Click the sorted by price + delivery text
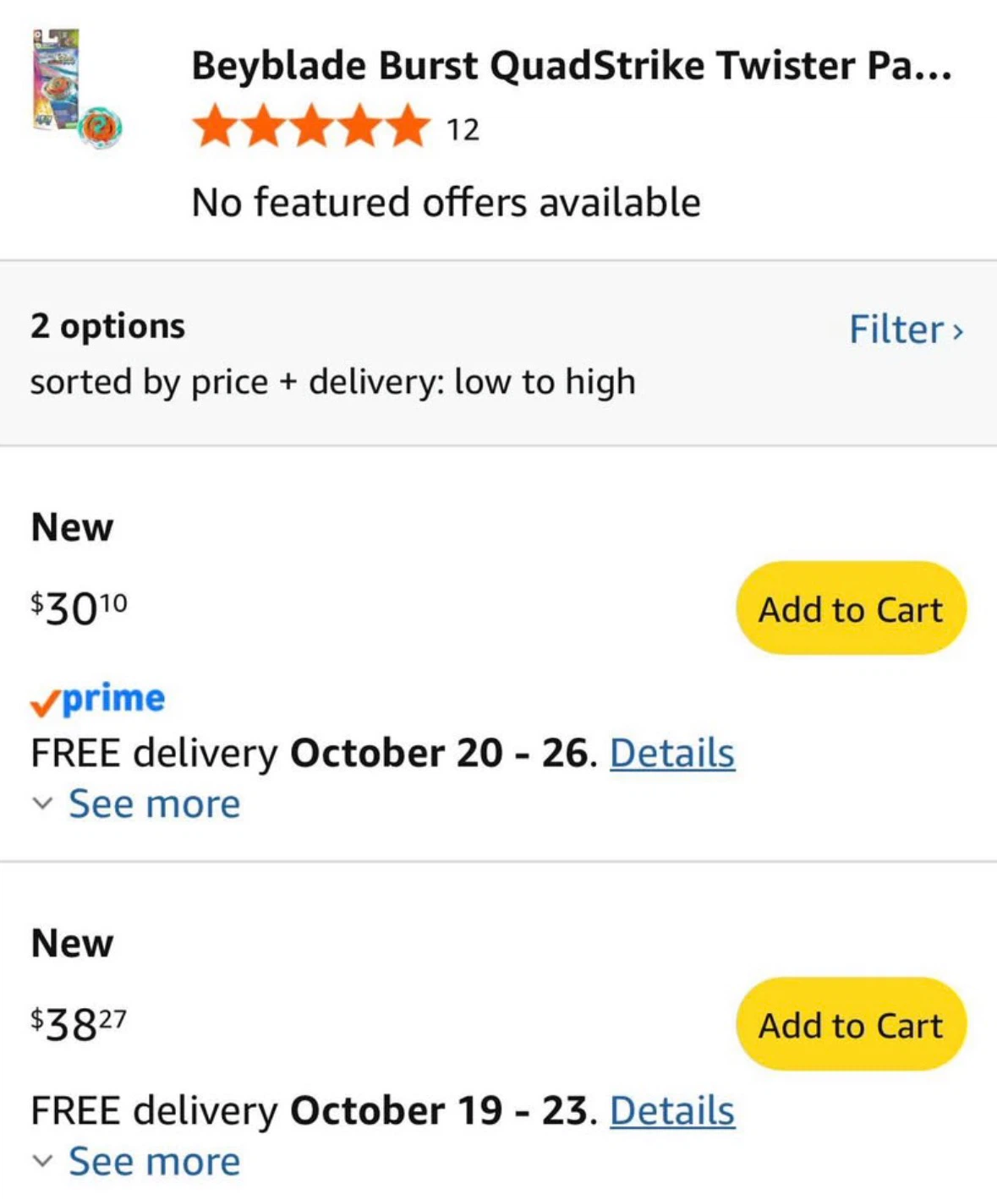997x1199 pixels. coord(332,382)
